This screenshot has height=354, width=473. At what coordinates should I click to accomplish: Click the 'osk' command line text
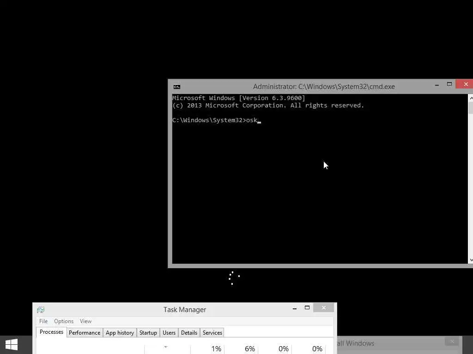[x=252, y=120]
